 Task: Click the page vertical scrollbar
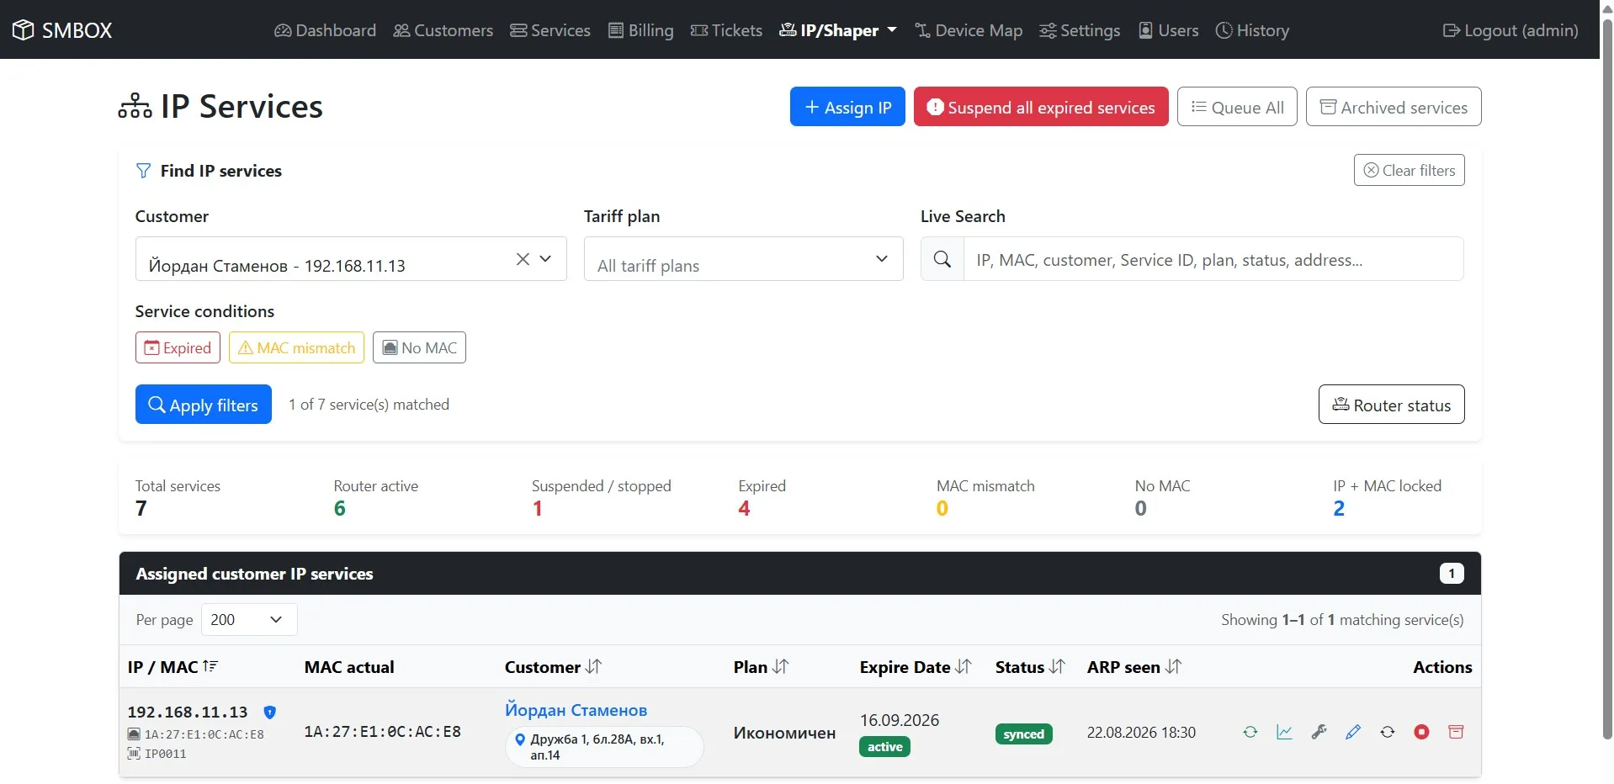(x=1607, y=379)
